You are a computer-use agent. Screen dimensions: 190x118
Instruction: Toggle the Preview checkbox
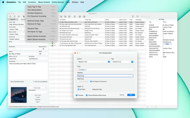click(77, 95)
